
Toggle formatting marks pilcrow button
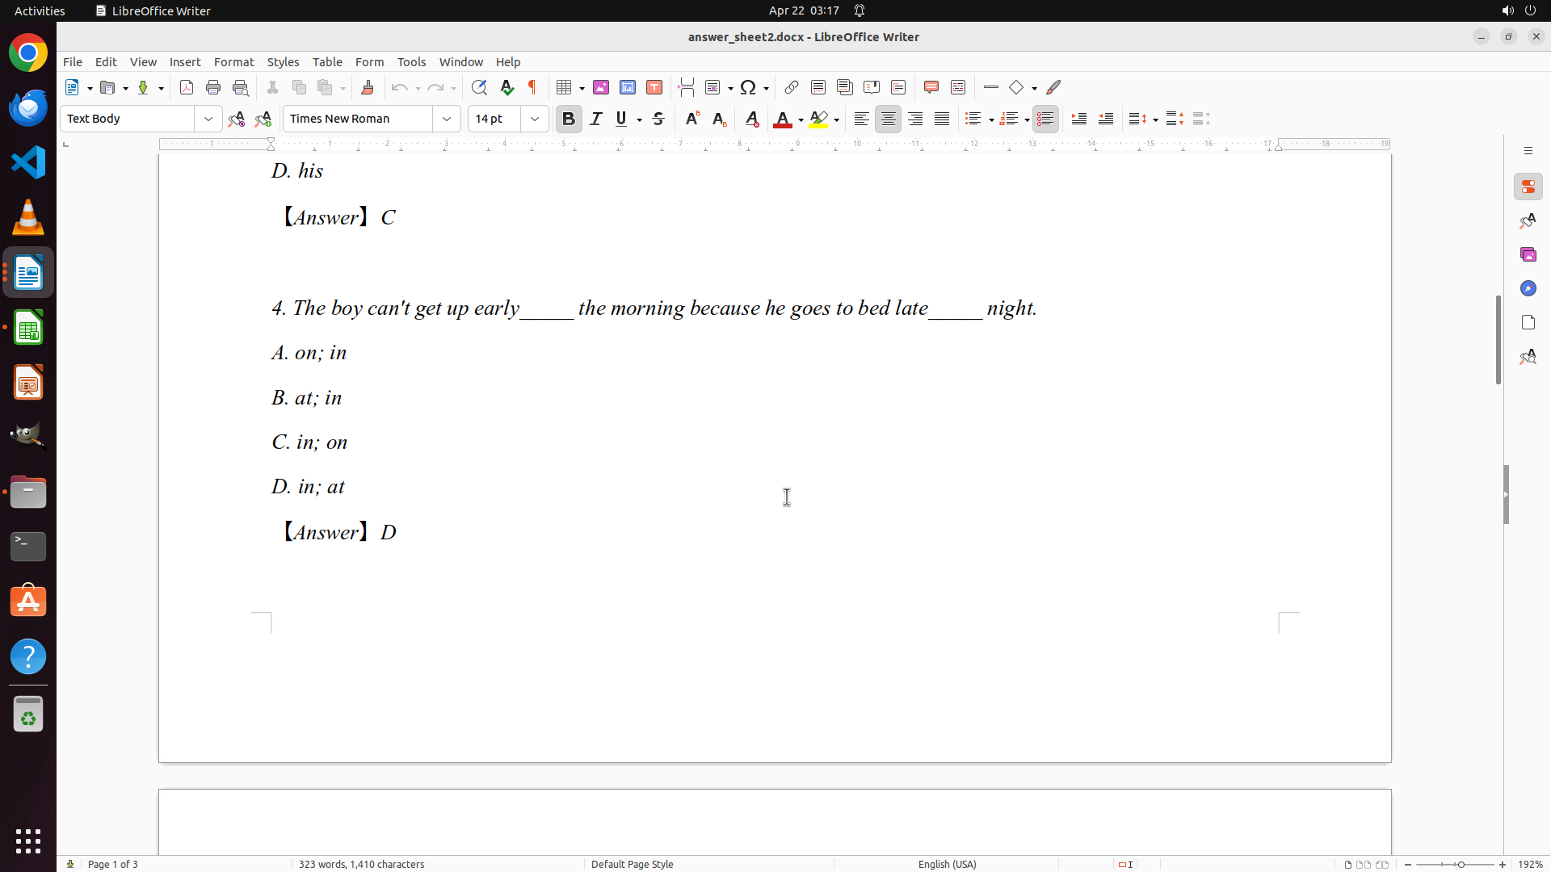tap(532, 87)
